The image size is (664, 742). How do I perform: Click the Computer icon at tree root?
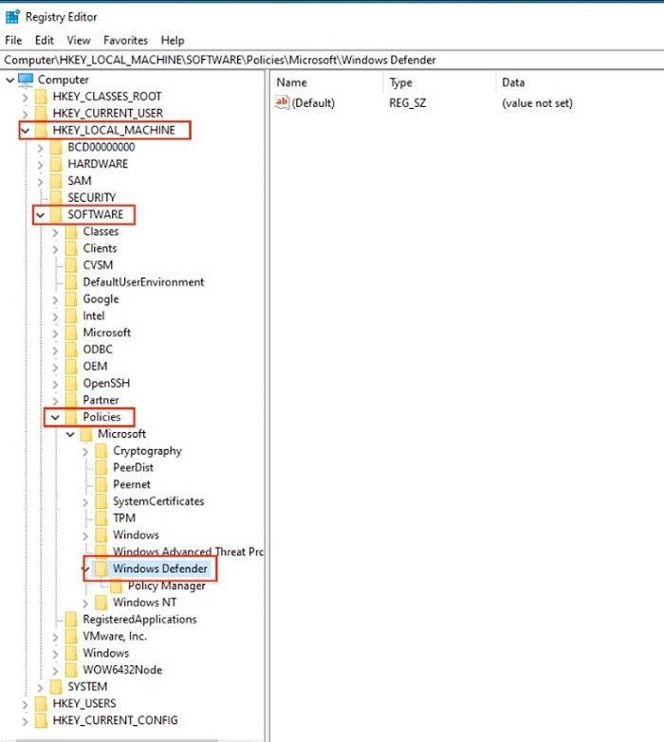pyautogui.click(x=26, y=80)
